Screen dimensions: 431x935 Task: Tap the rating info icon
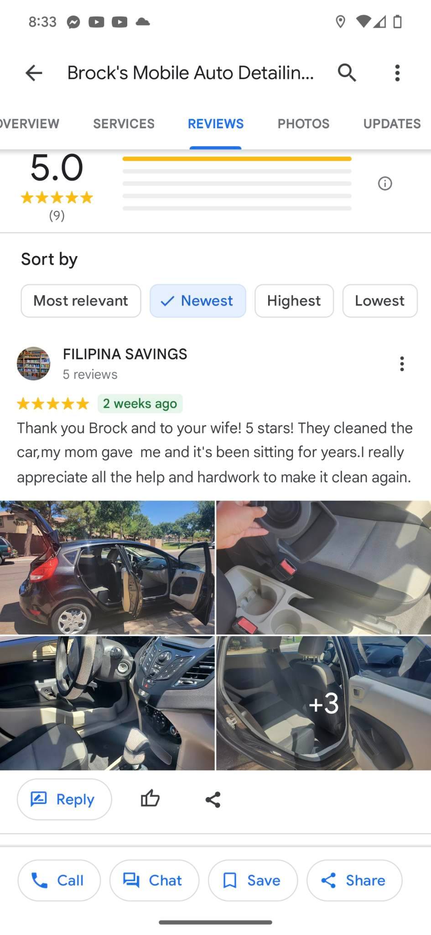[x=385, y=184]
